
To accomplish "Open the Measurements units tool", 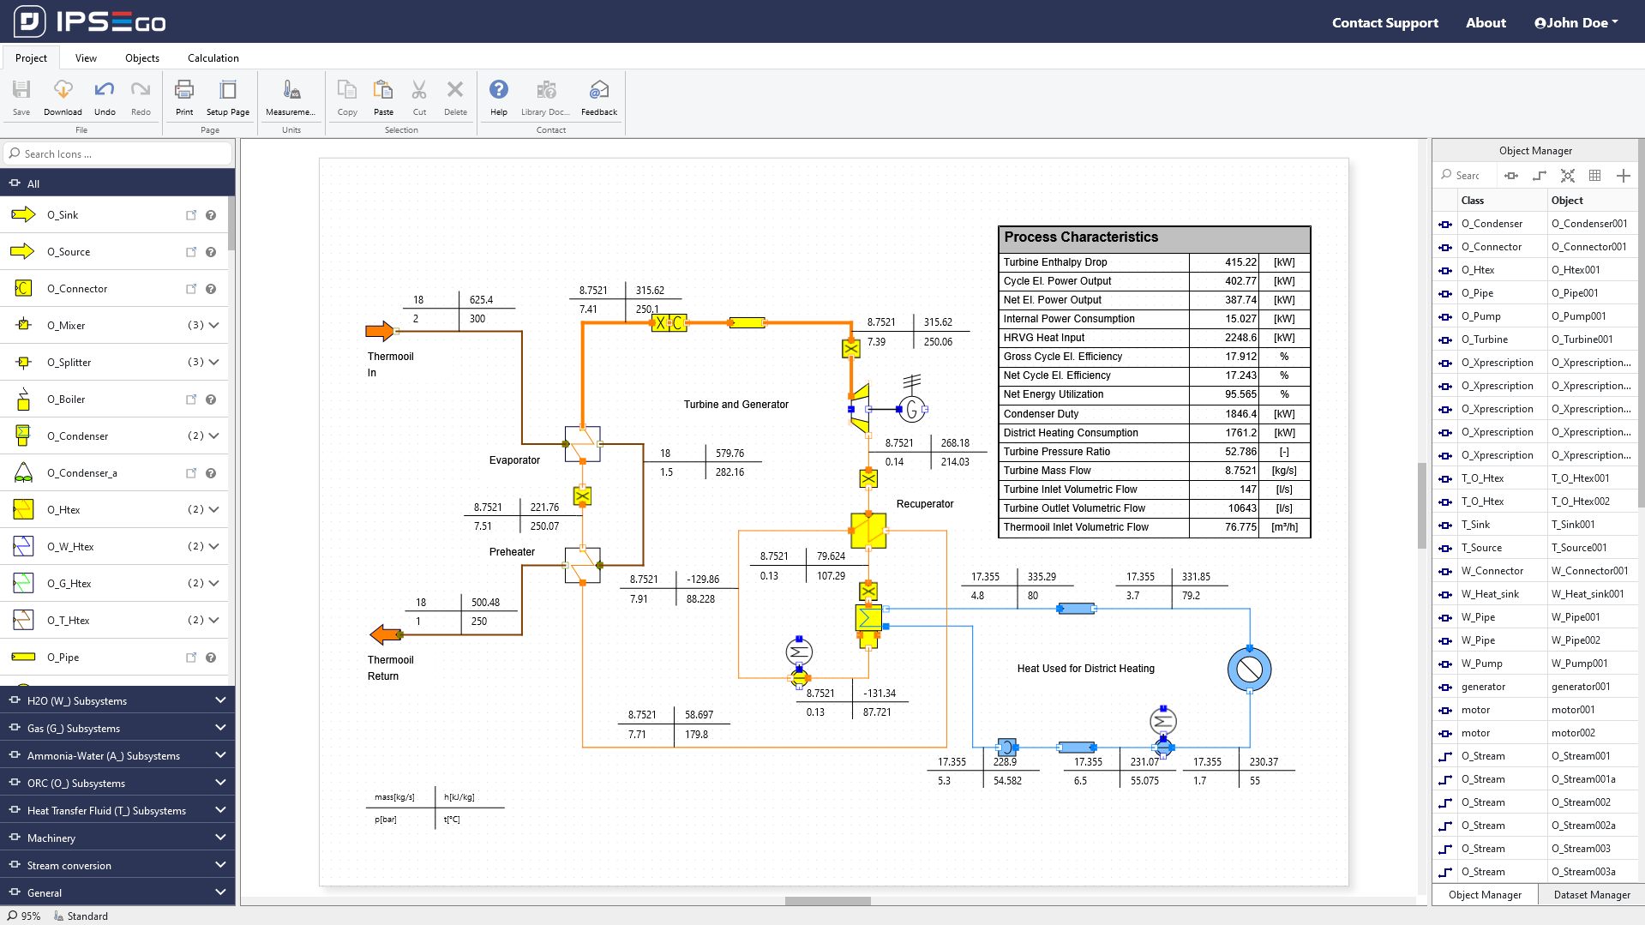I will pyautogui.click(x=290, y=97).
